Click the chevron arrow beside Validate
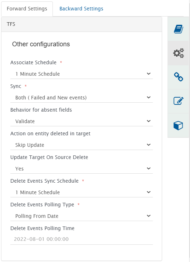Image resolution: width=190 pixels, height=262 pixels. pos(149,121)
